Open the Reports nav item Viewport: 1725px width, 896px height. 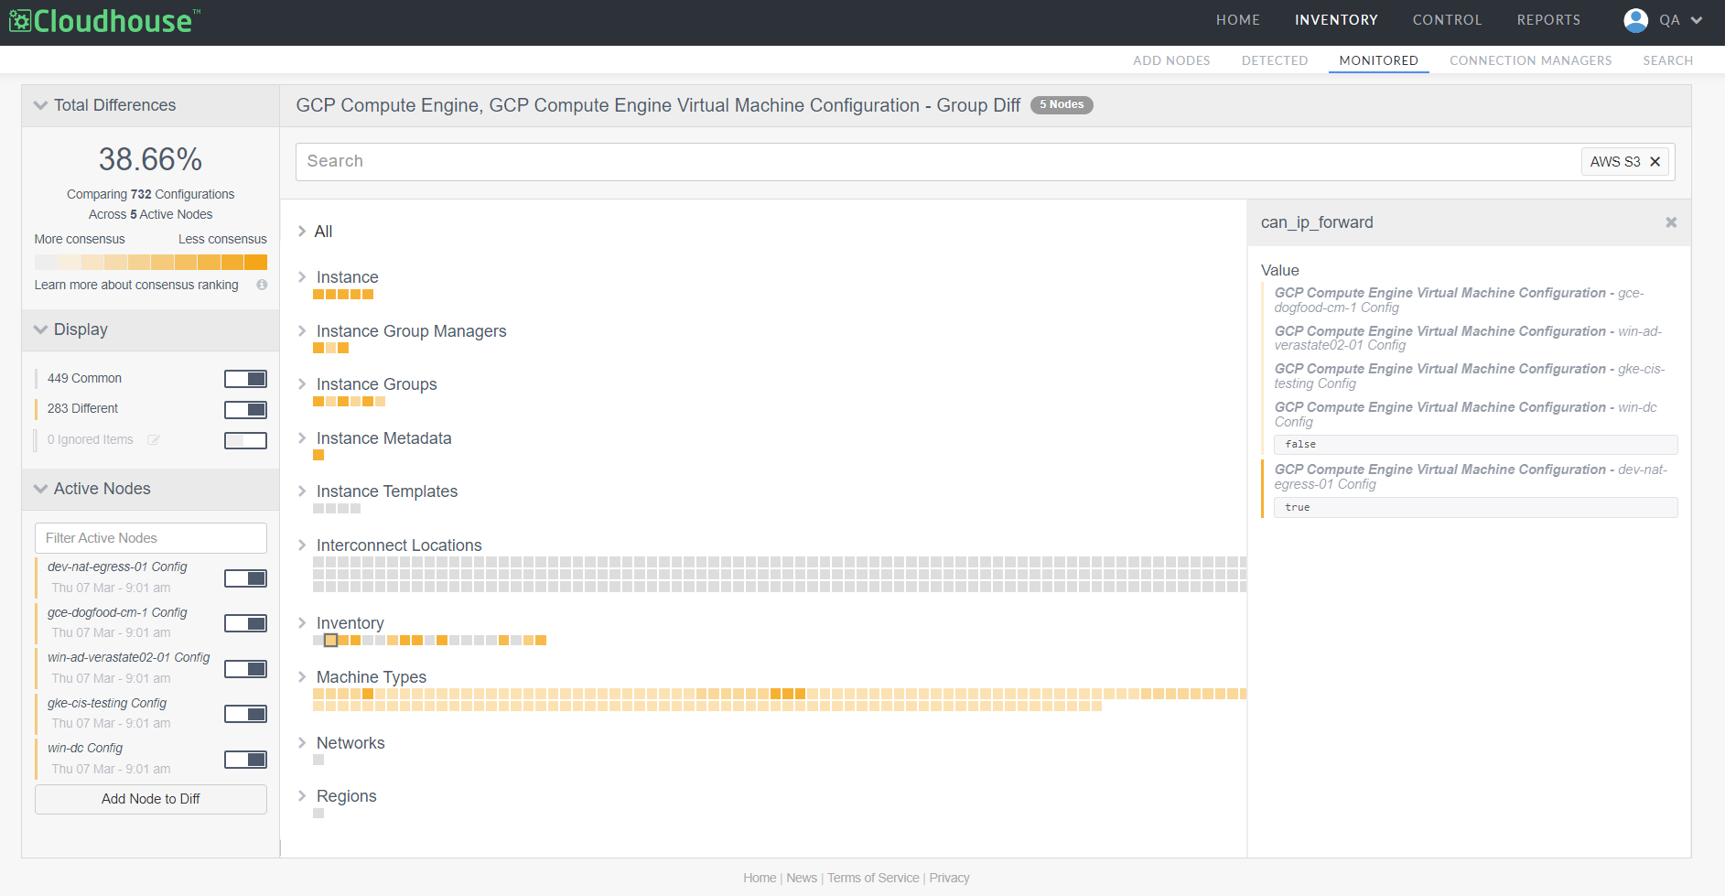coord(1548,20)
